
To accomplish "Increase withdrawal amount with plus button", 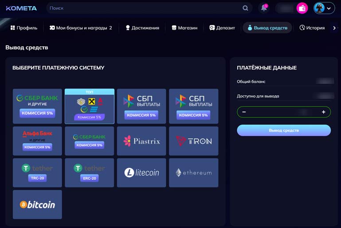I will pyautogui.click(x=323, y=112).
